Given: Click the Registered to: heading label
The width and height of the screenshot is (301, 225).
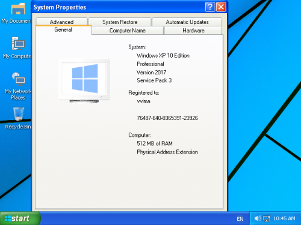Looking at the screenshot, I should [x=144, y=93].
